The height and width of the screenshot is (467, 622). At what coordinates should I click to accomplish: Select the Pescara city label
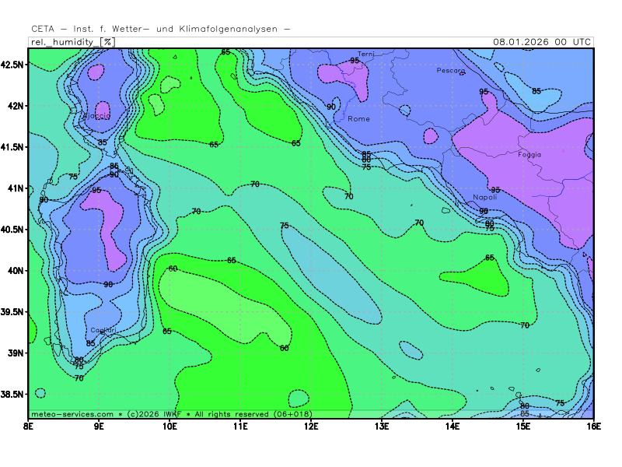coord(450,71)
